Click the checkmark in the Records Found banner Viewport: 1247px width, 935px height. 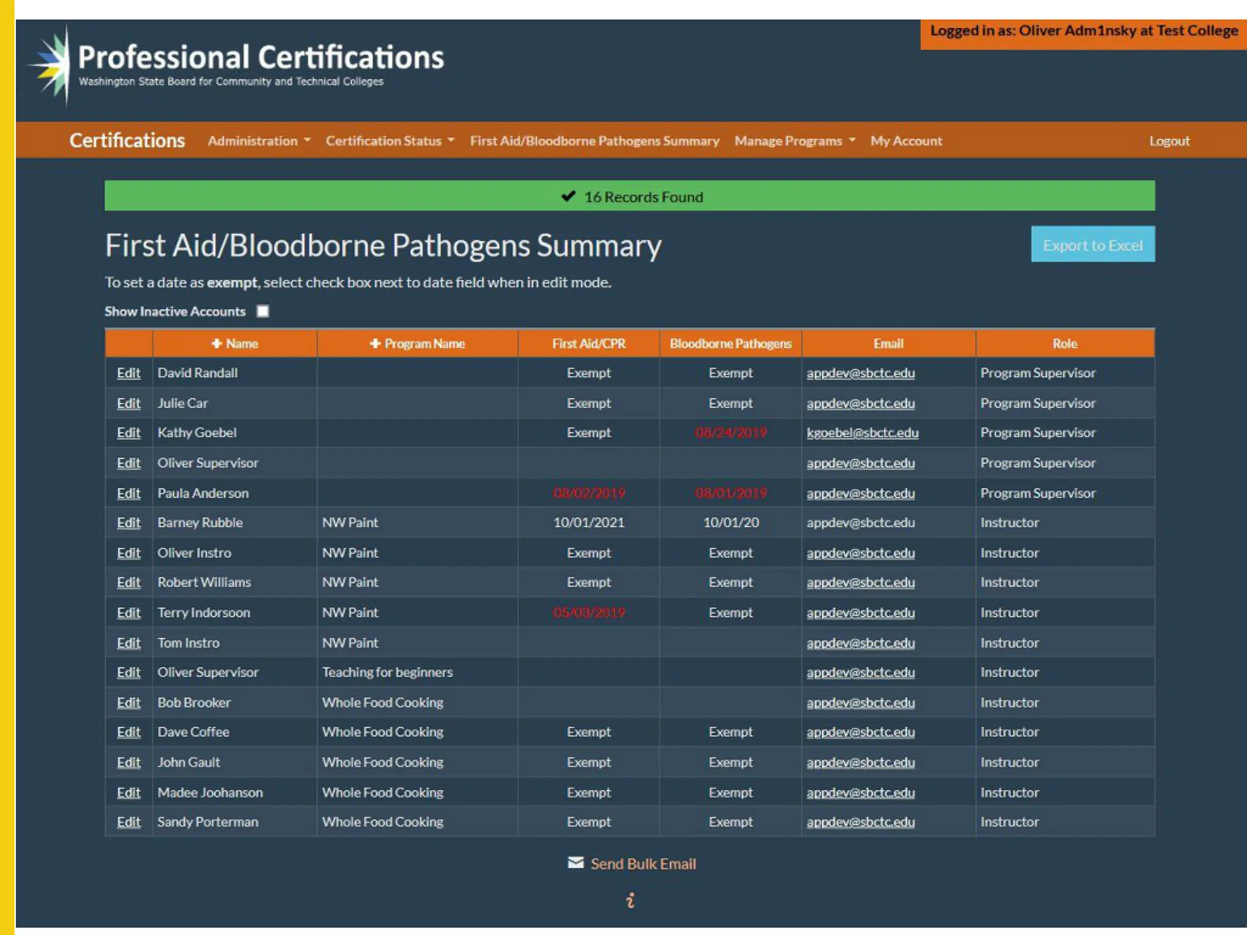(x=568, y=196)
